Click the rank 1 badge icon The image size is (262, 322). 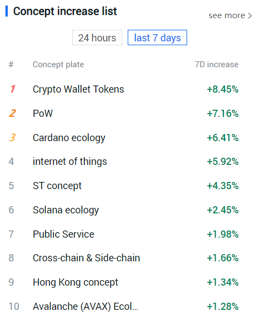point(13,89)
